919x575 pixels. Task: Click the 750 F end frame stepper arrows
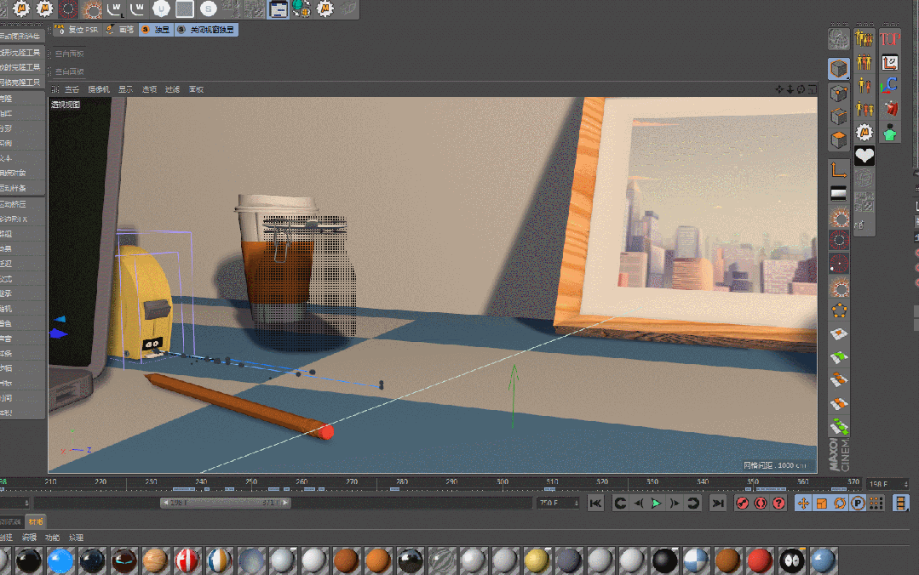[576, 503]
